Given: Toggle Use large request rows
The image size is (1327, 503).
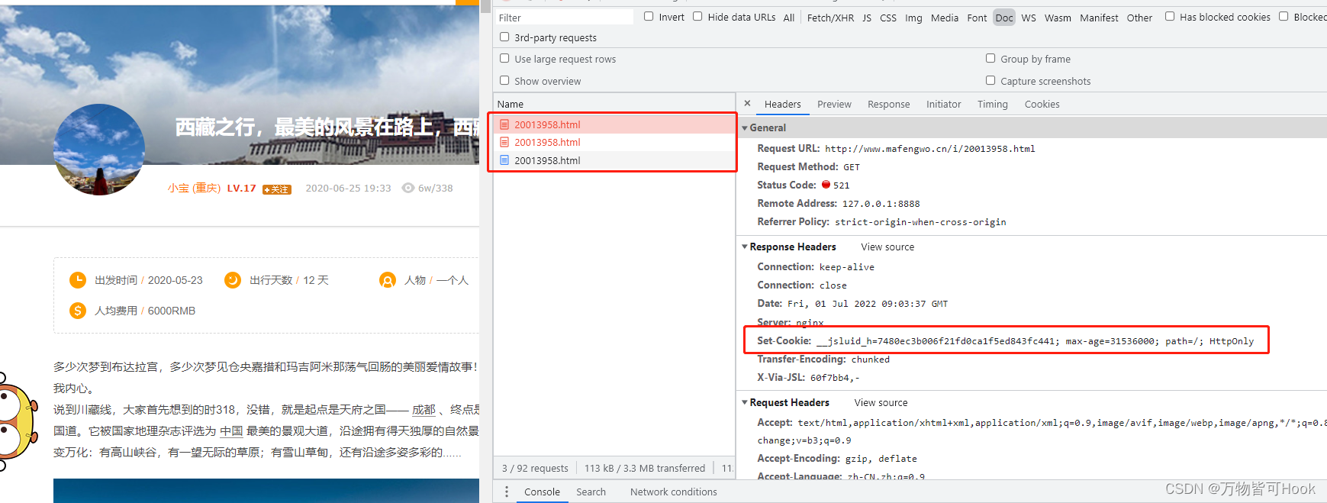Looking at the screenshot, I should coord(504,58).
